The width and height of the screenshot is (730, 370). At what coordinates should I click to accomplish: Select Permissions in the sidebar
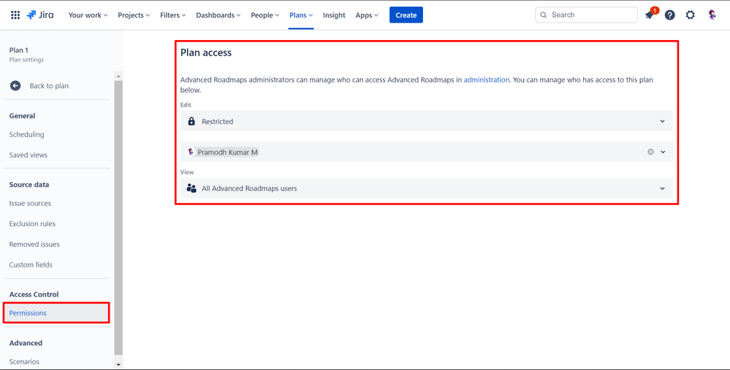(x=56, y=313)
